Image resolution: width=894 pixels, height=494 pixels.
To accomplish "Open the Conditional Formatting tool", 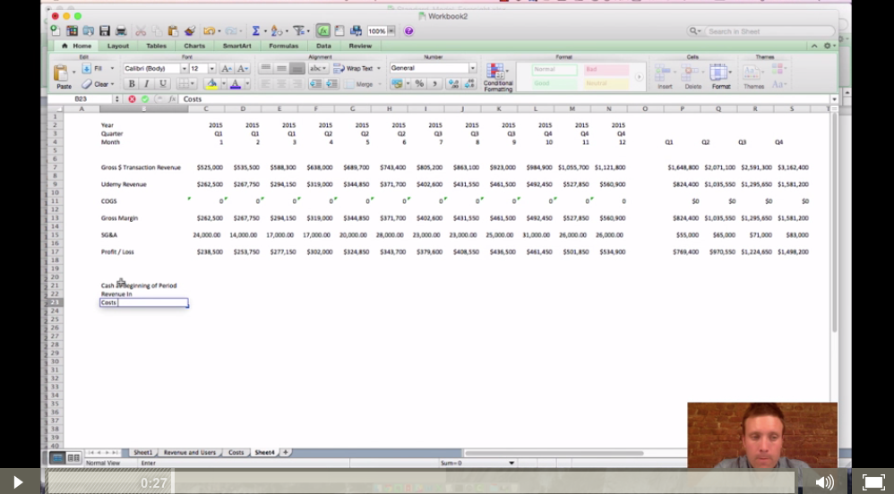I will tap(498, 78).
